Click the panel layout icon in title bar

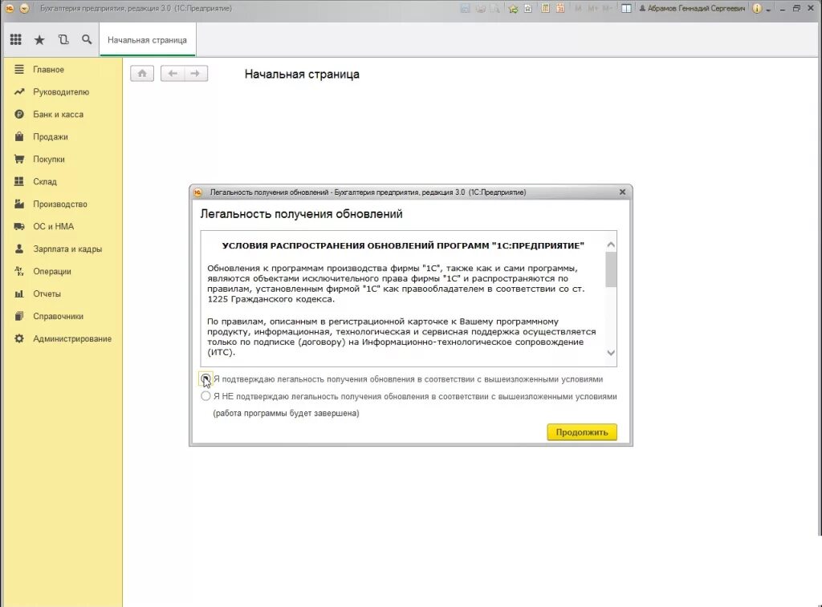click(626, 8)
